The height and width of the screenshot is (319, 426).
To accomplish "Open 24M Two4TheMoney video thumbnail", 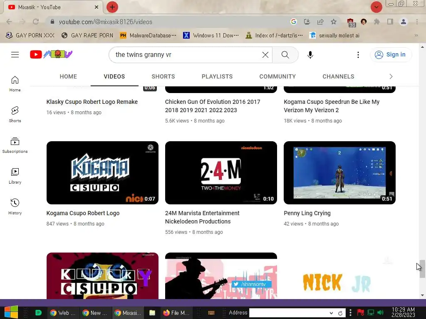I will pyautogui.click(x=221, y=172).
